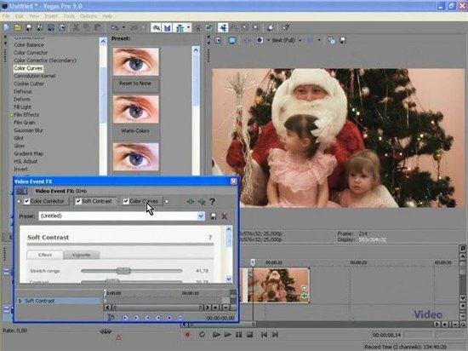Open the Insert menu
This screenshot has height=351, width=468.
pos(51,16)
